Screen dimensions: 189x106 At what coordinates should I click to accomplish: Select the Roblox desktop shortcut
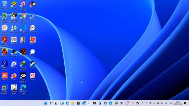33,41
